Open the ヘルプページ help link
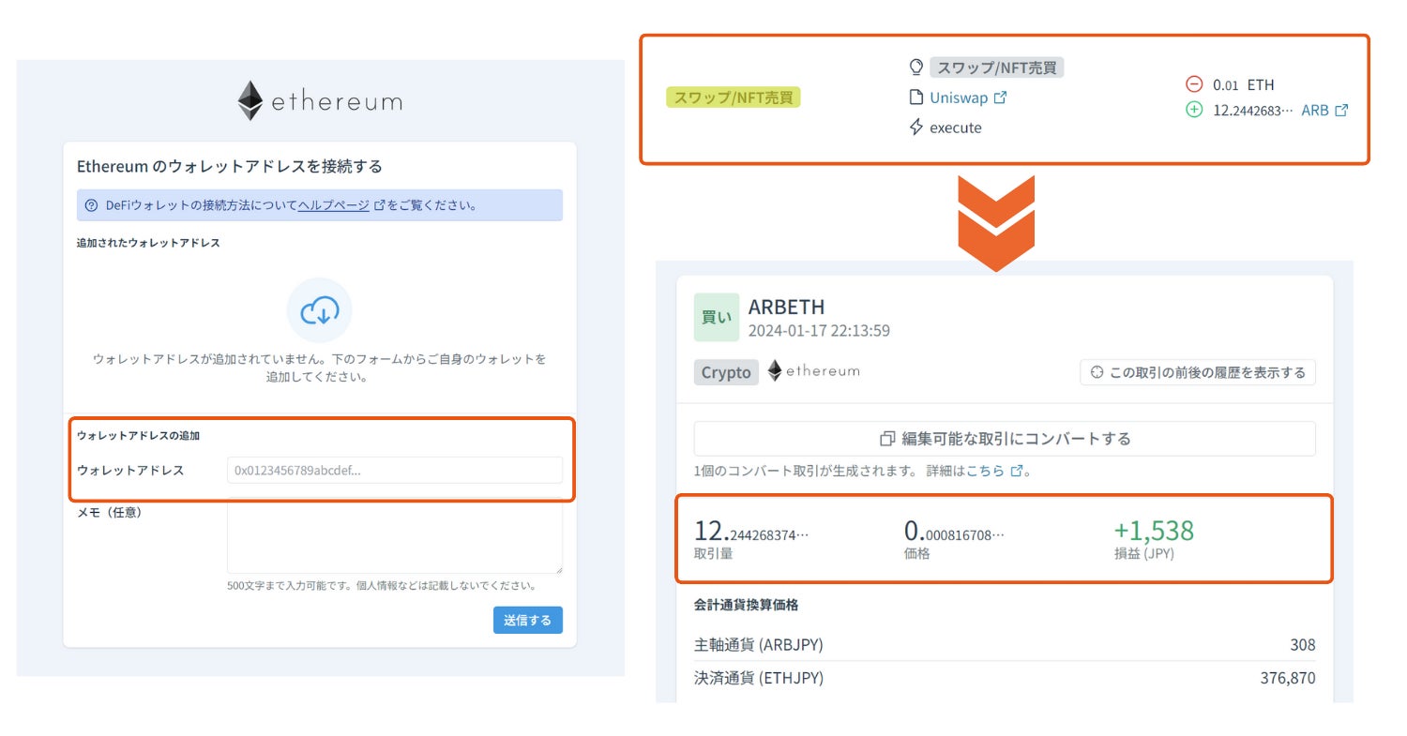 [333, 205]
